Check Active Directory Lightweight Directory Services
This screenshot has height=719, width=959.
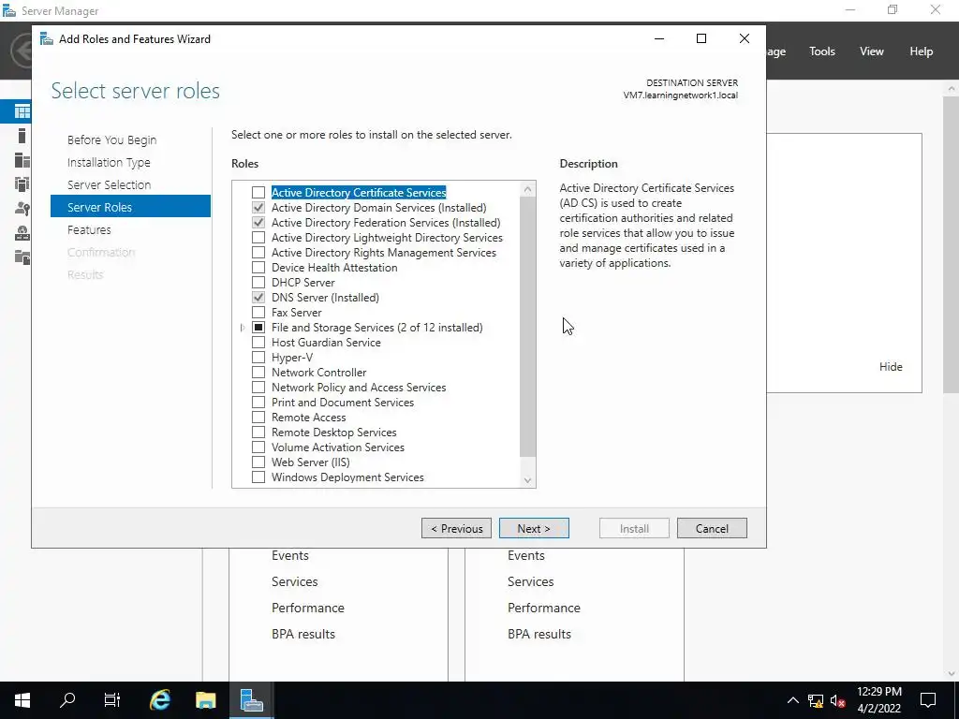[x=258, y=238]
